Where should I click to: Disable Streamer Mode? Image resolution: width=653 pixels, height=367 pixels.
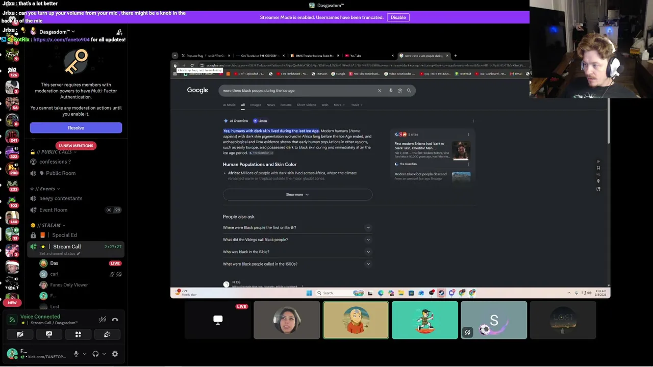(x=398, y=17)
